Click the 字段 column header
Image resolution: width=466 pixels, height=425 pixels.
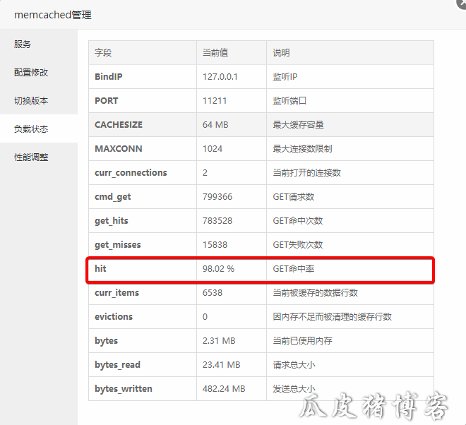point(103,53)
